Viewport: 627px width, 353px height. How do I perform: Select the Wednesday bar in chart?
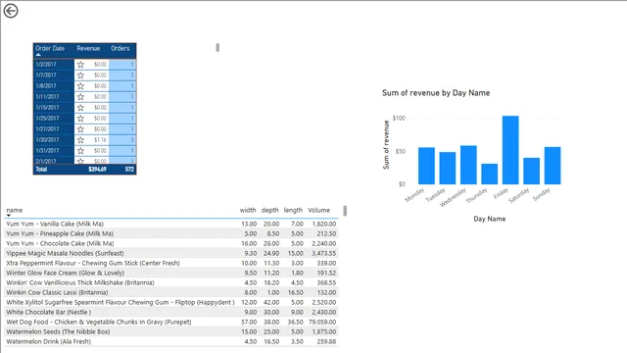coord(468,165)
